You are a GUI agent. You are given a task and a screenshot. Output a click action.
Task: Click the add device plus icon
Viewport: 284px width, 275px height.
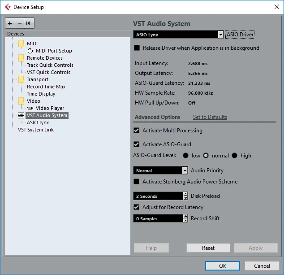[x=10, y=23]
